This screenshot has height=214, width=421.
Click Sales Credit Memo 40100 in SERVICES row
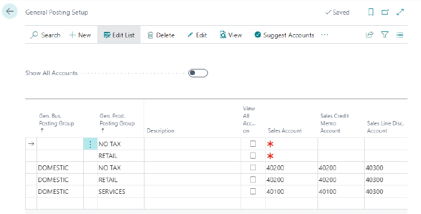pyautogui.click(x=328, y=192)
